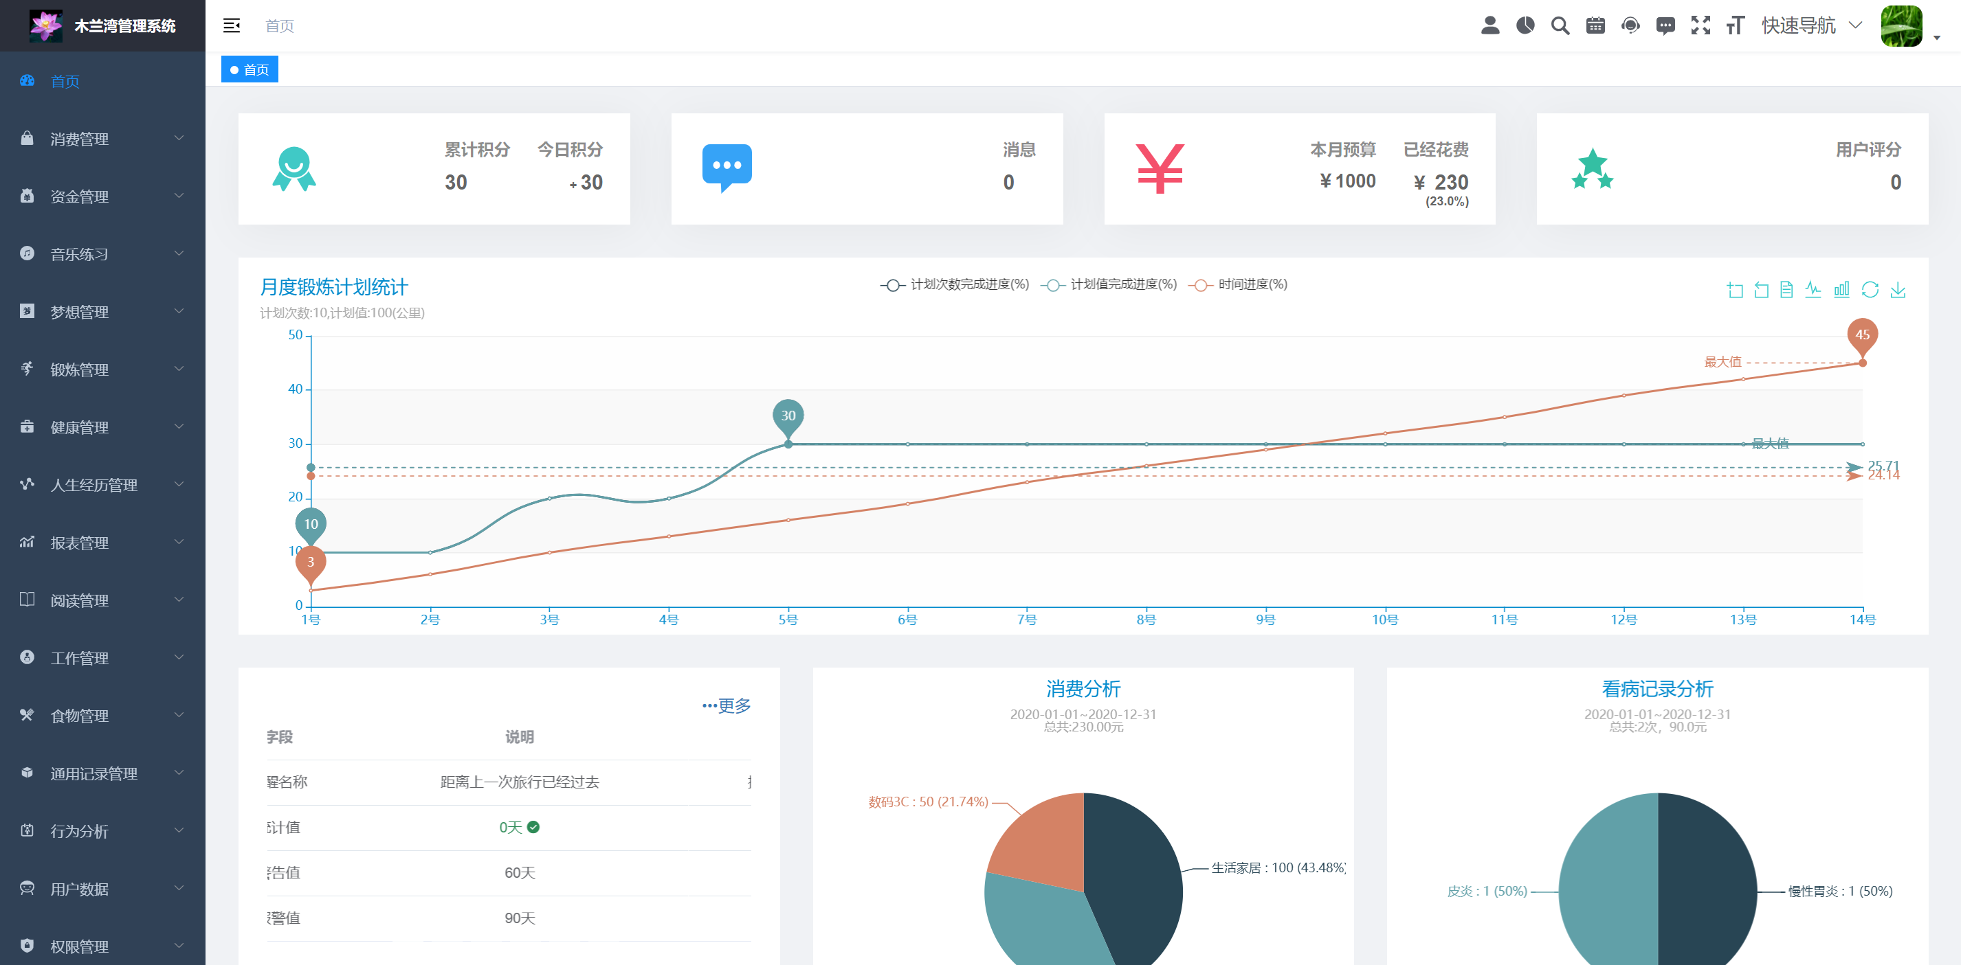Click the 已经花费 ¥230 value
This screenshot has width=1961, height=965.
point(1441,183)
